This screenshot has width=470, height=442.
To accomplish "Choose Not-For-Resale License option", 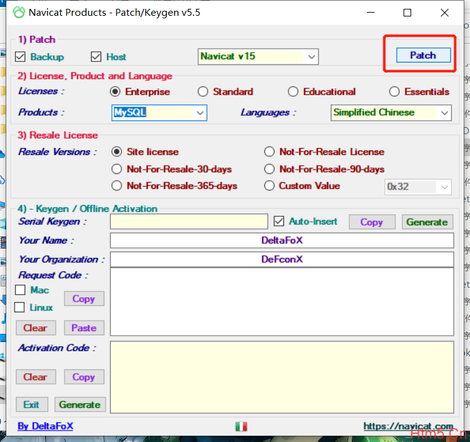I will [x=269, y=152].
